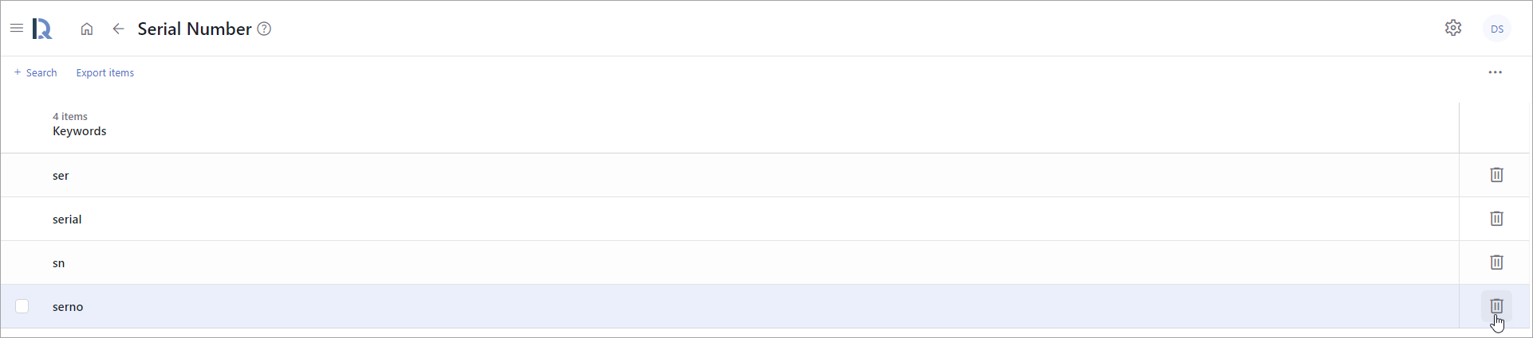Click the 'serno' keyword text
The width and height of the screenshot is (1533, 338).
pyautogui.click(x=68, y=307)
